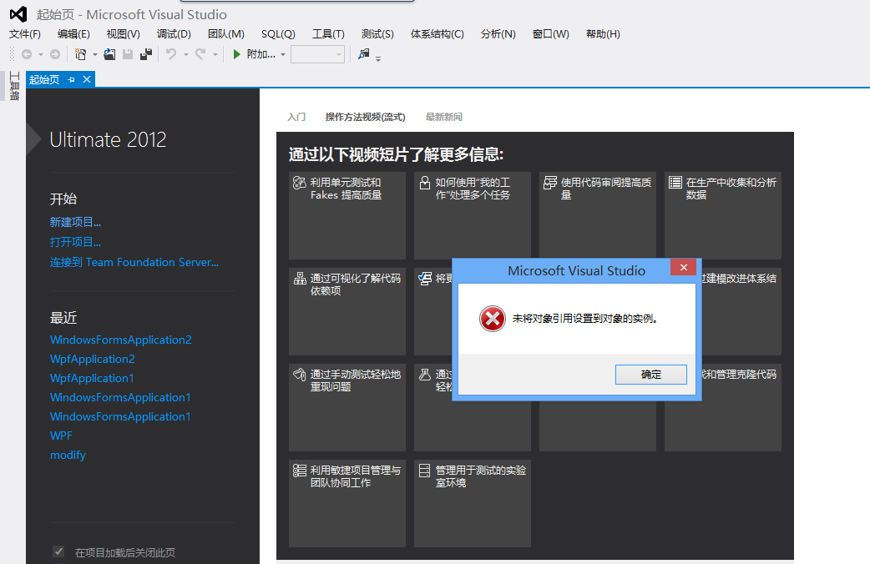Expand the 附加... dropdown arrow
This screenshot has height=564, width=870.
(283, 55)
